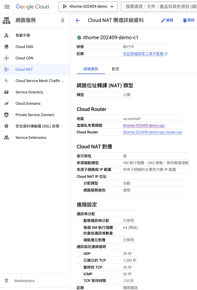This screenshot has width=197, height=290.
Task: Click the 公開 NAT type value
Action: pyautogui.click(x=127, y=95)
